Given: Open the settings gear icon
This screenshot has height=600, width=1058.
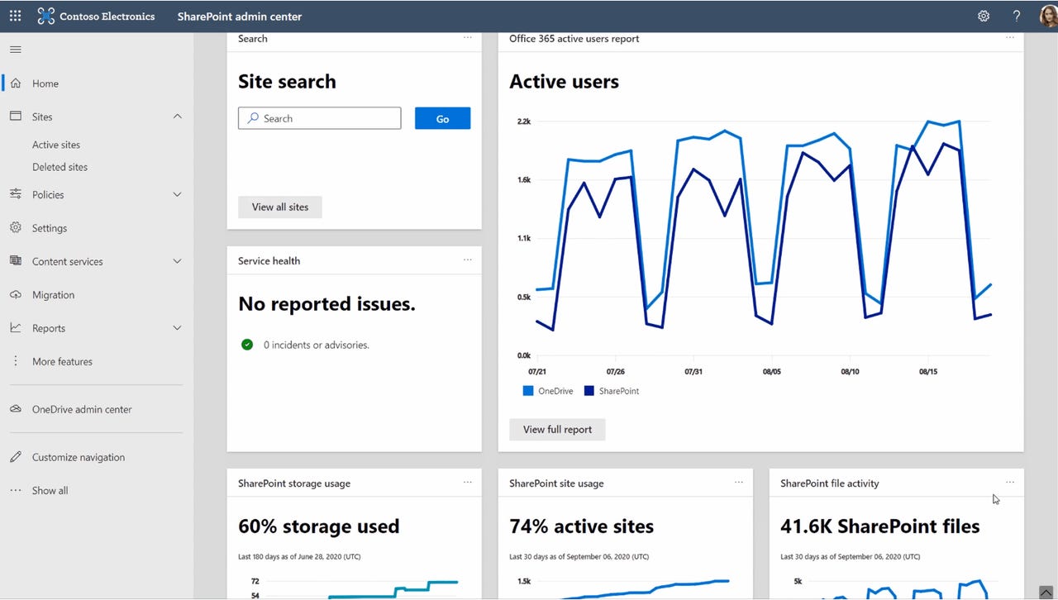Looking at the screenshot, I should (x=983, y=16).
